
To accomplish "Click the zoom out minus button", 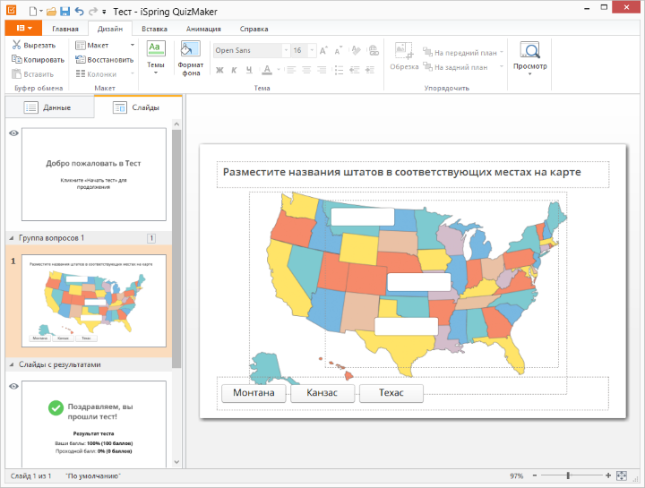I will point(534,475).
